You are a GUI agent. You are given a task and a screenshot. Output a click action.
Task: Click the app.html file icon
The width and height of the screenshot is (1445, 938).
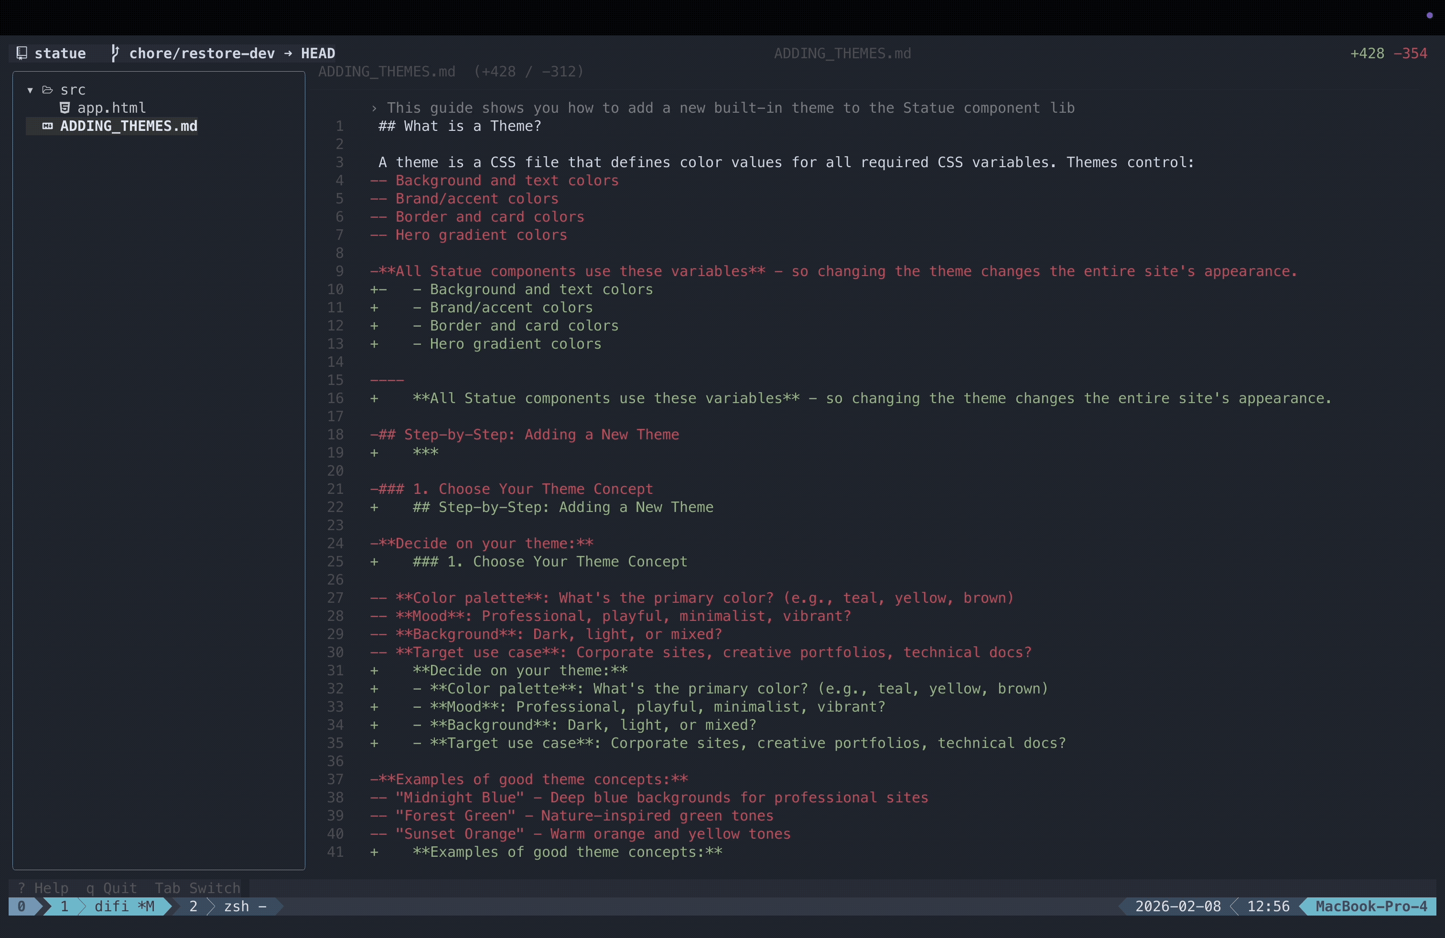click(65, 108)
